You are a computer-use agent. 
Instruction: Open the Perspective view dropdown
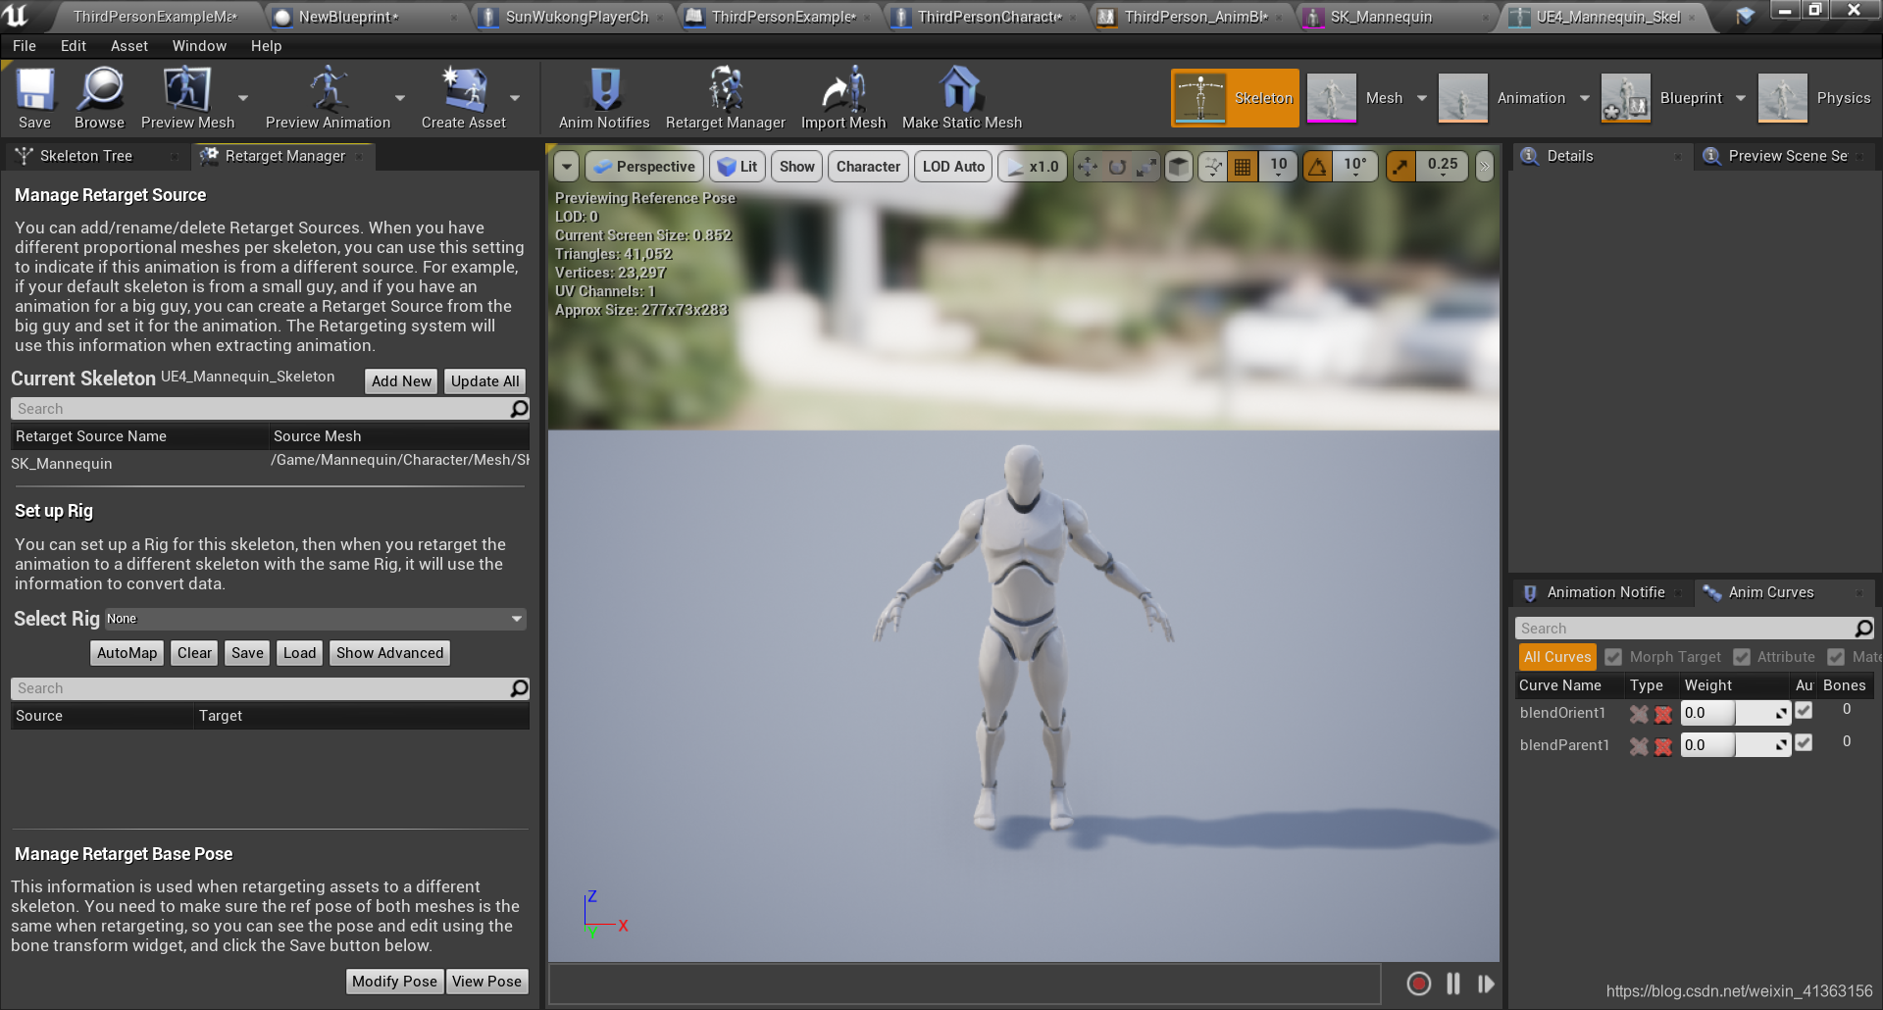[x=644, y=167]
